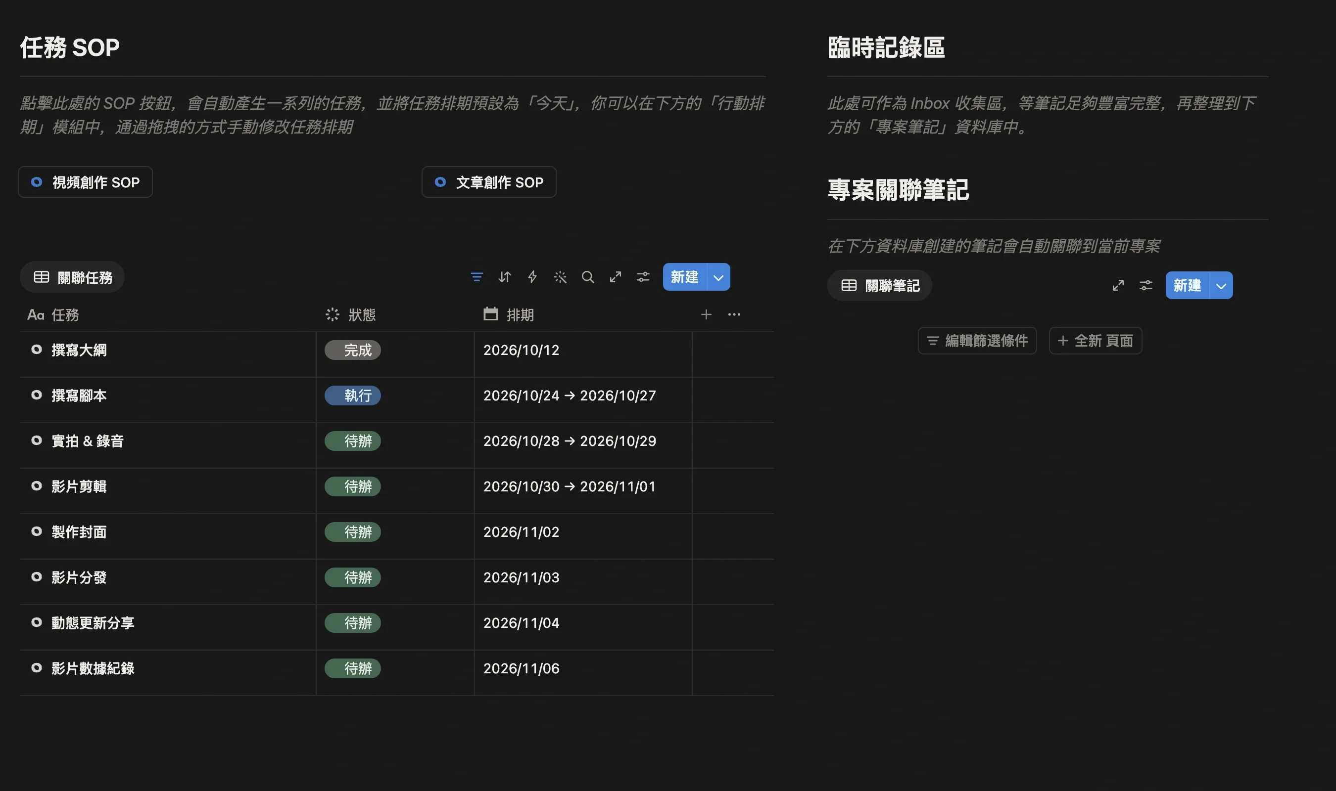Open the 待辦 status for 動態更新分享
The height and width of the screenshot is (791, 1336).
(x=352, y=622)
